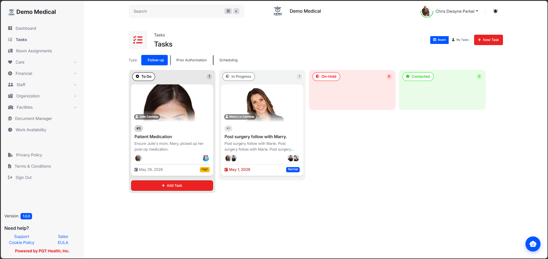548x259 pixels.
Task: Select the Follow-up type tab
Action: (154, 60)
